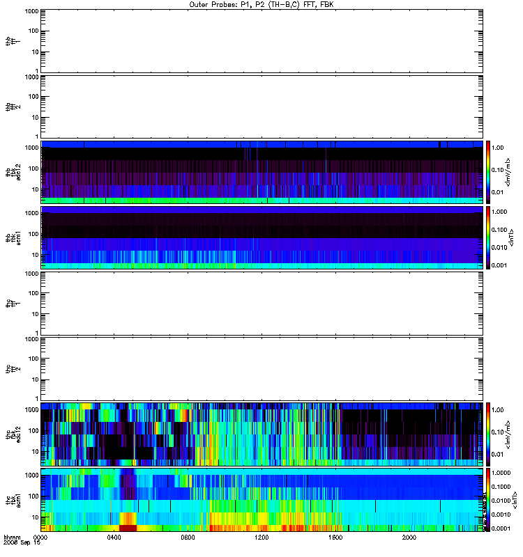
Task: Click '0.0100' on the thc scm1 colorbar
Action: tap(501, 501)
